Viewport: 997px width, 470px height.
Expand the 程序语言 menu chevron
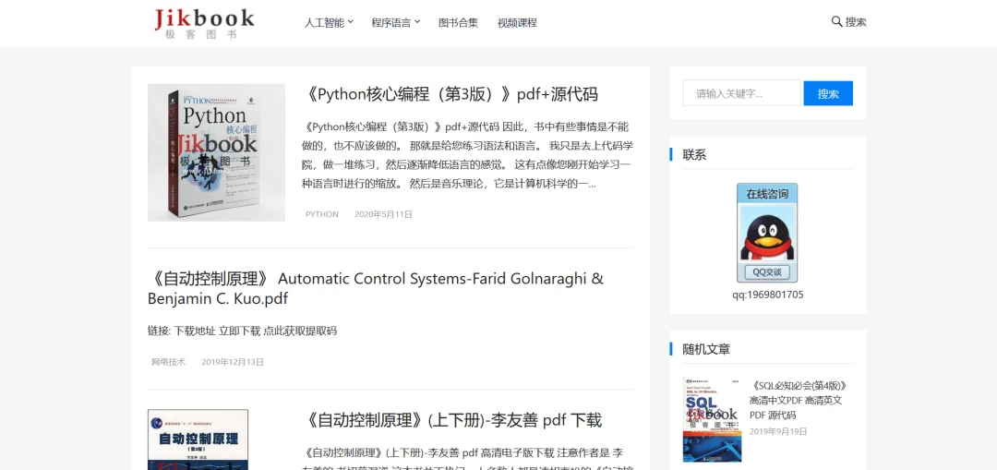pos(417,21)
